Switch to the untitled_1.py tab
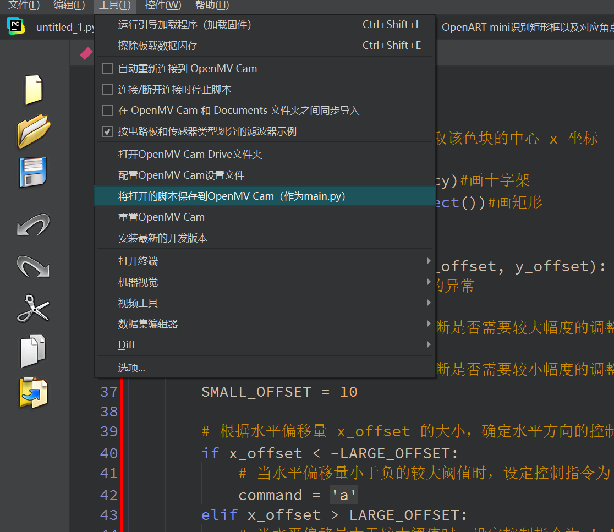The image size is (614, 532). tap(65, 27)
